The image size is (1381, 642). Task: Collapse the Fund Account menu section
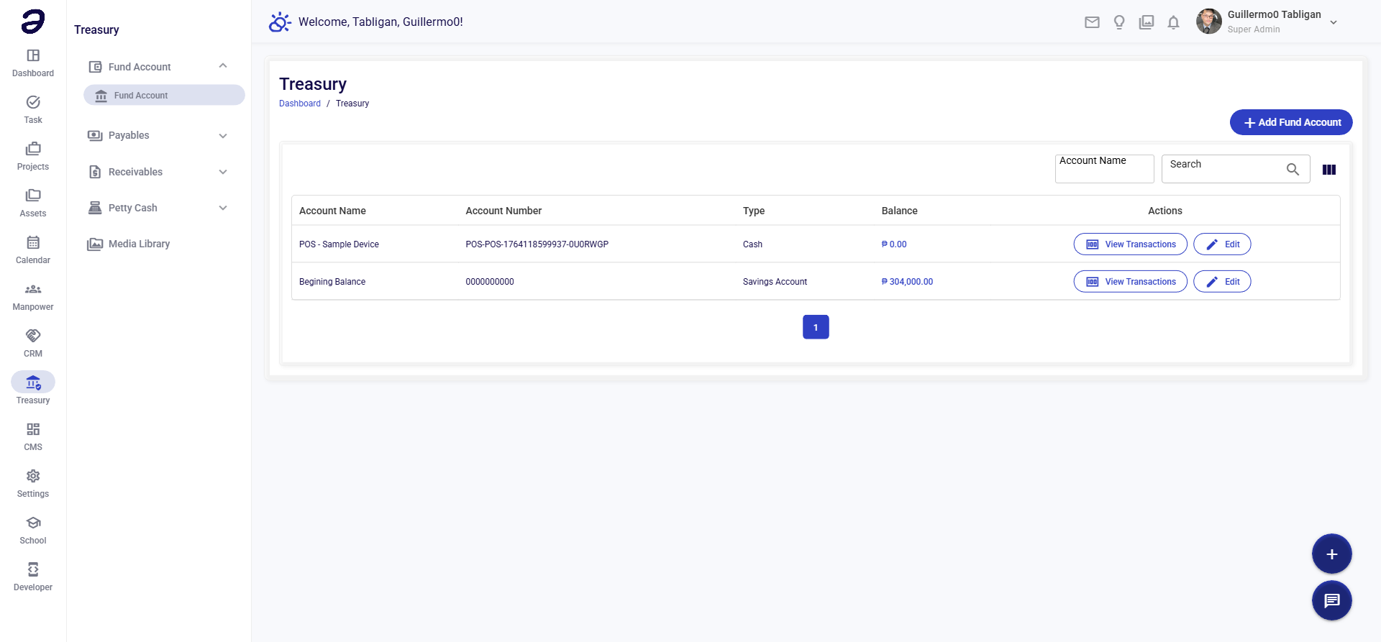tap(223, 66)
